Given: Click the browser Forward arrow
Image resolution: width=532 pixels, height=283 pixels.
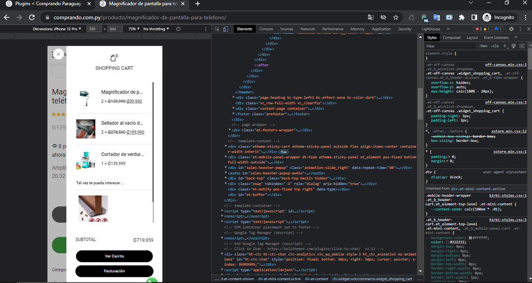Looking at the screenshot, I should pos(19,17).
